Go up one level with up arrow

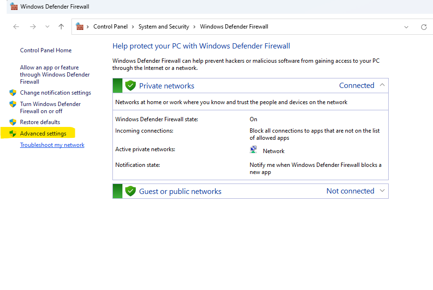pos(61,27)
